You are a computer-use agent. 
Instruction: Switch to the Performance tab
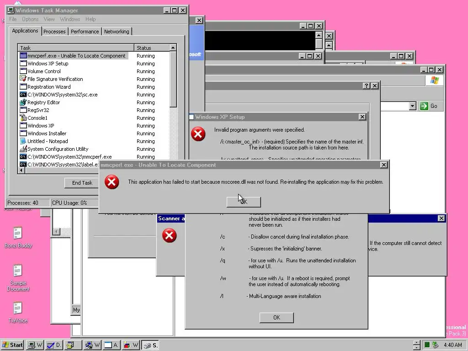pyautogui.click(x=85, y=32)
